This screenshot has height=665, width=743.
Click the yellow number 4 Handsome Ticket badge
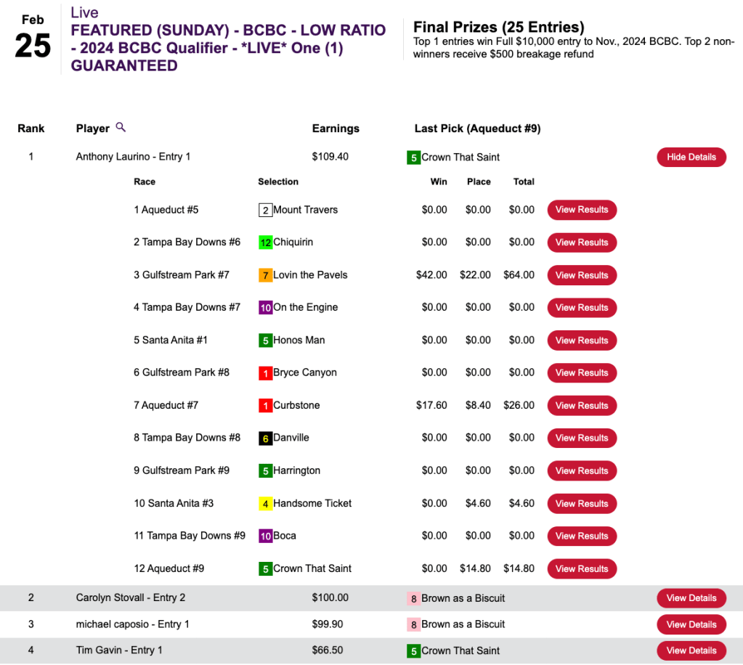265,503
